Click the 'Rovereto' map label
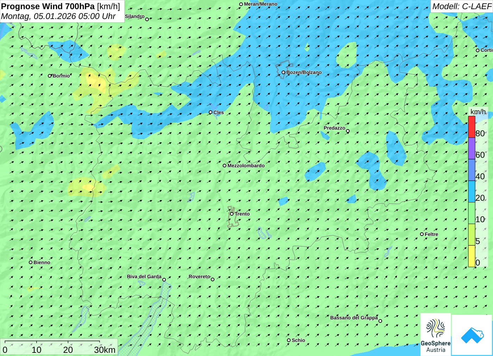The width and height of the screenshot is (493, 356). pyautogui.click(x=199, y=276)
